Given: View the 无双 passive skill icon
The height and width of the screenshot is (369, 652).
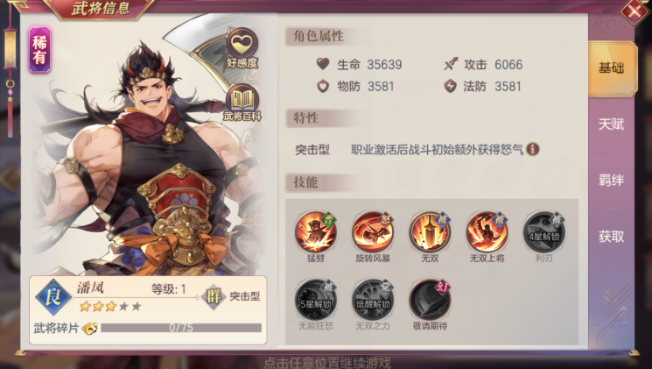Looking at the screenshot, I should pyautogui.click(x=430, y=231).
